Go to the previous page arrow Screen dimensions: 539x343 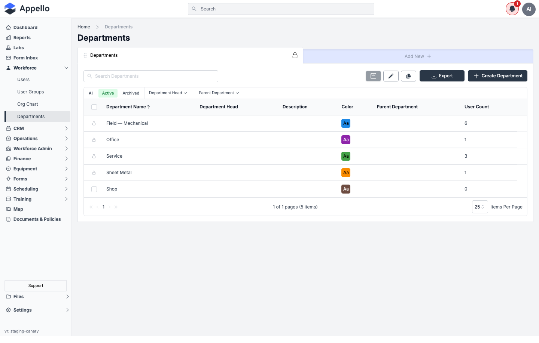coord(97,207)
